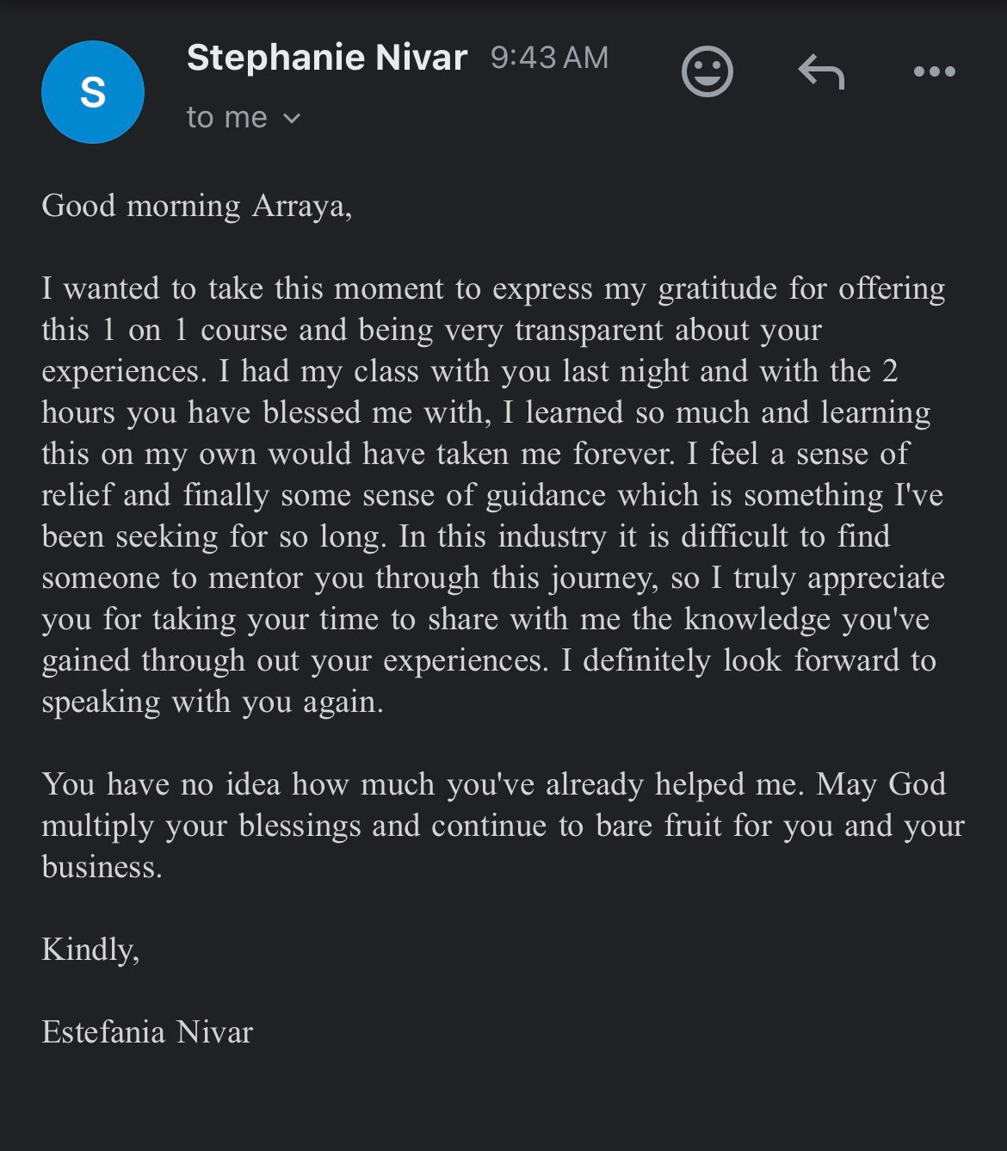
Task: Click the line 'speaking with you again.'
Action: [213, 702]
